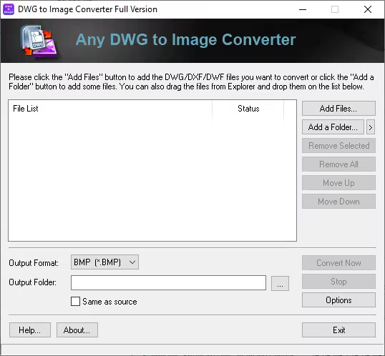
Task: Click into the Output Folder text field
Action: coord(168,282)
